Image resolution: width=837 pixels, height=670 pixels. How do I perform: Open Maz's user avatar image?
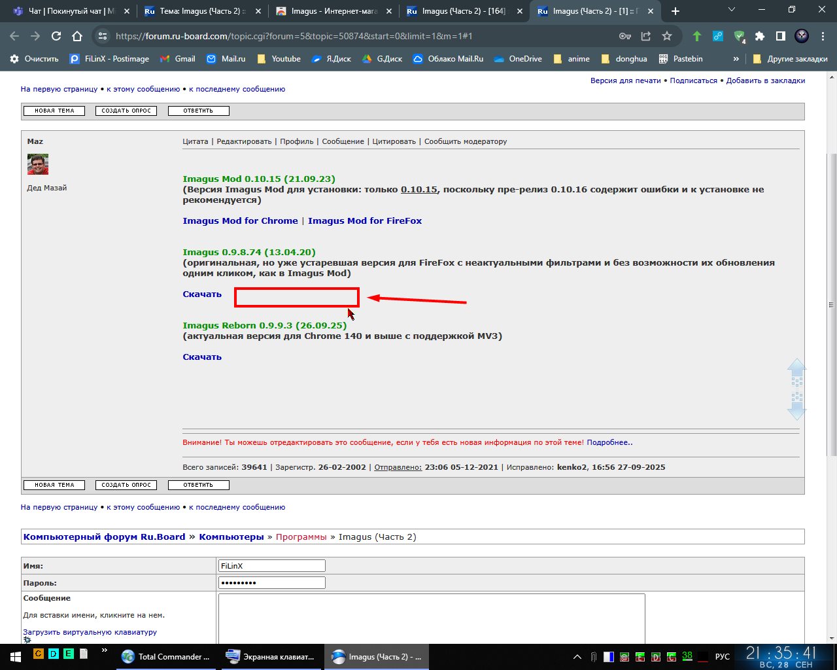tap(38, 164)
